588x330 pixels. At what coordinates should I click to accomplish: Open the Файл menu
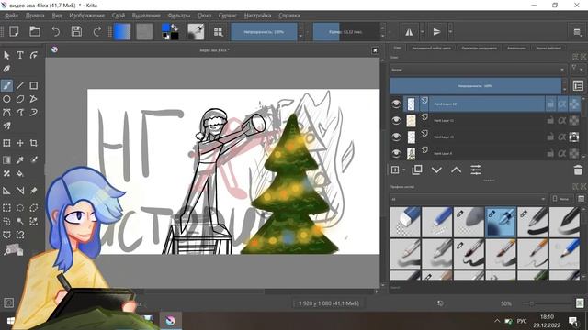pos(12,16)
